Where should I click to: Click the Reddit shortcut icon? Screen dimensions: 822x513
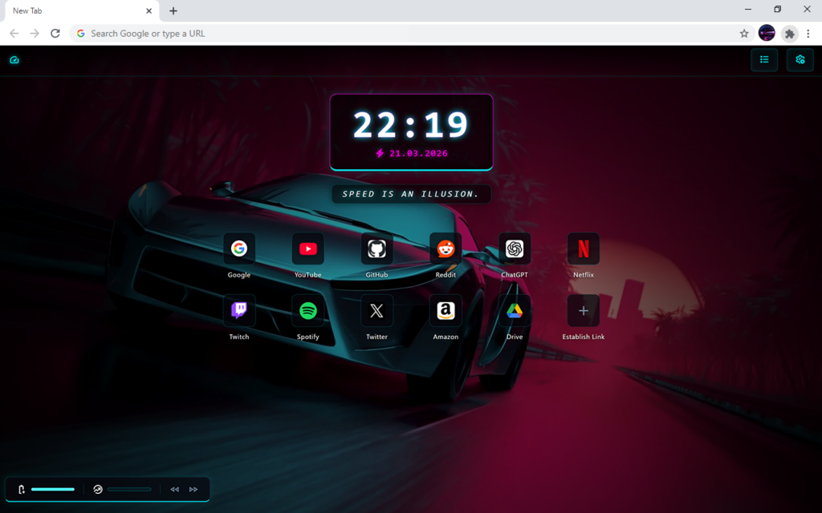pos(446,249)
